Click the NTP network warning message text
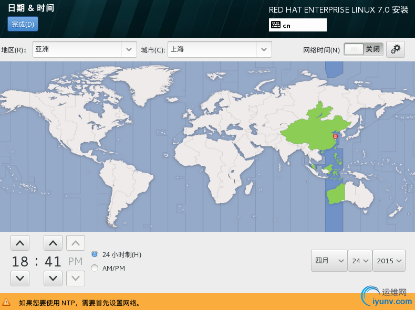Viewport: 415px width, 310px height. (79, 303)
